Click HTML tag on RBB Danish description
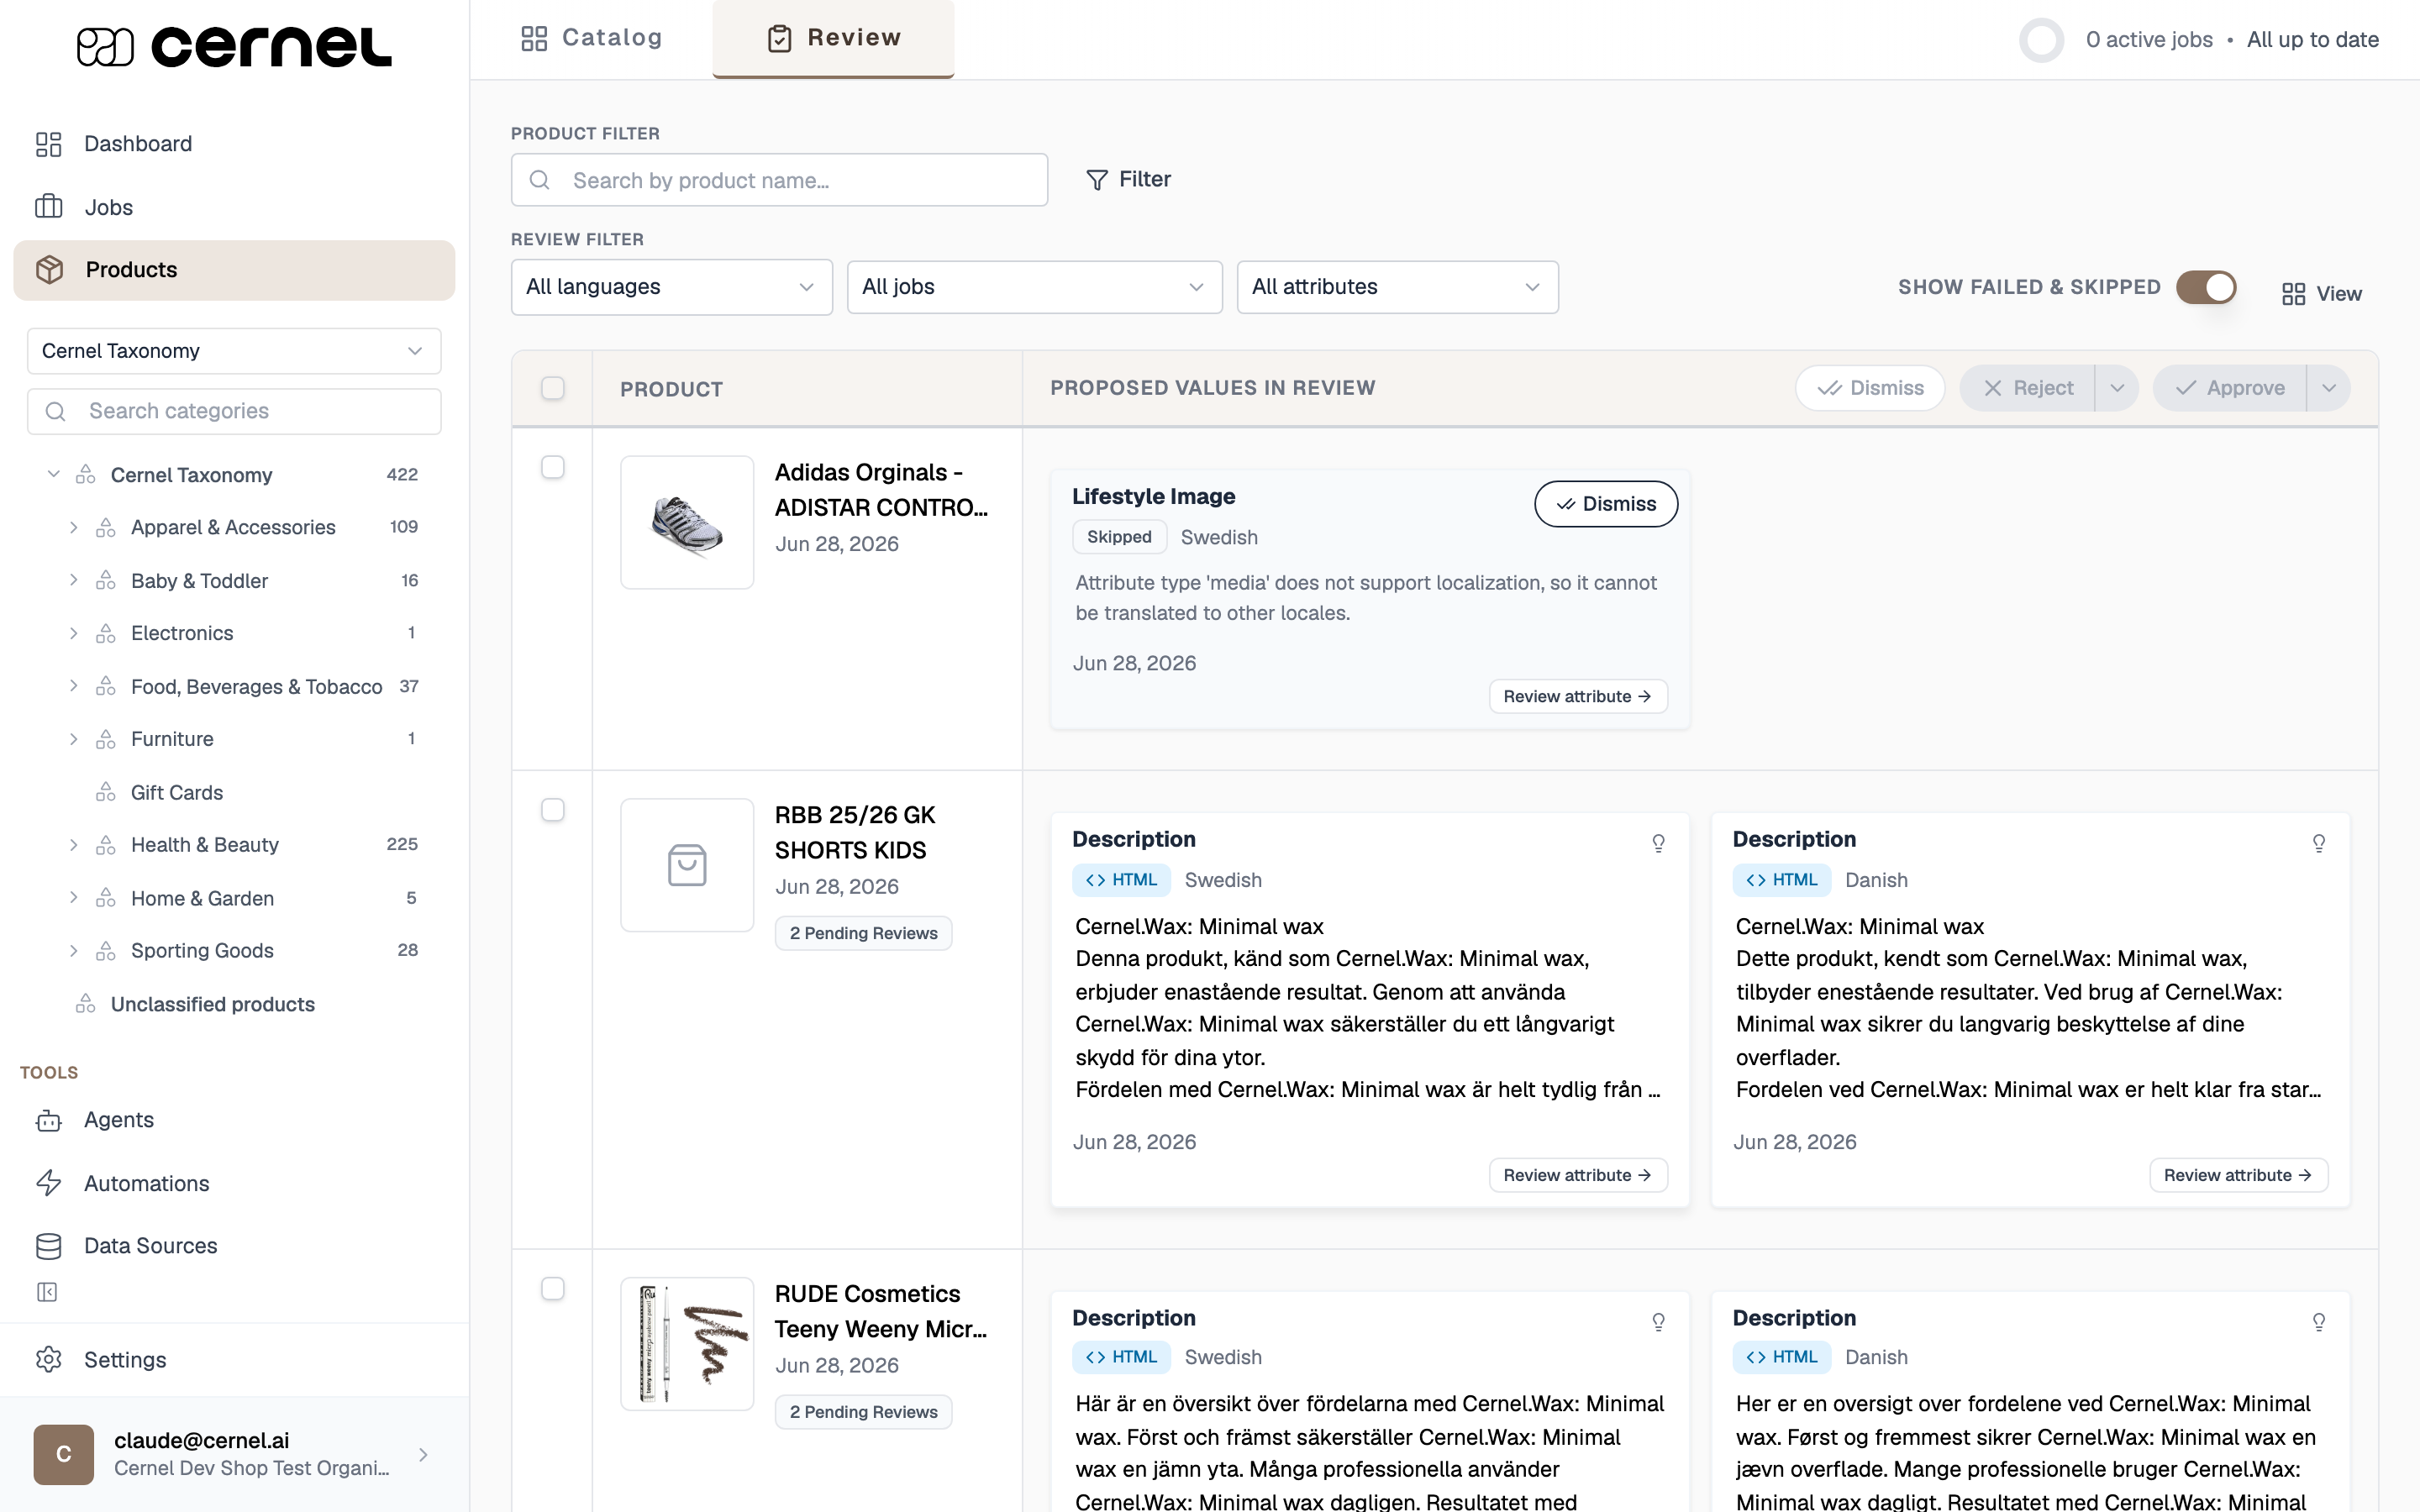The image size is (2420, 1512). click(x=1781, y=880)
